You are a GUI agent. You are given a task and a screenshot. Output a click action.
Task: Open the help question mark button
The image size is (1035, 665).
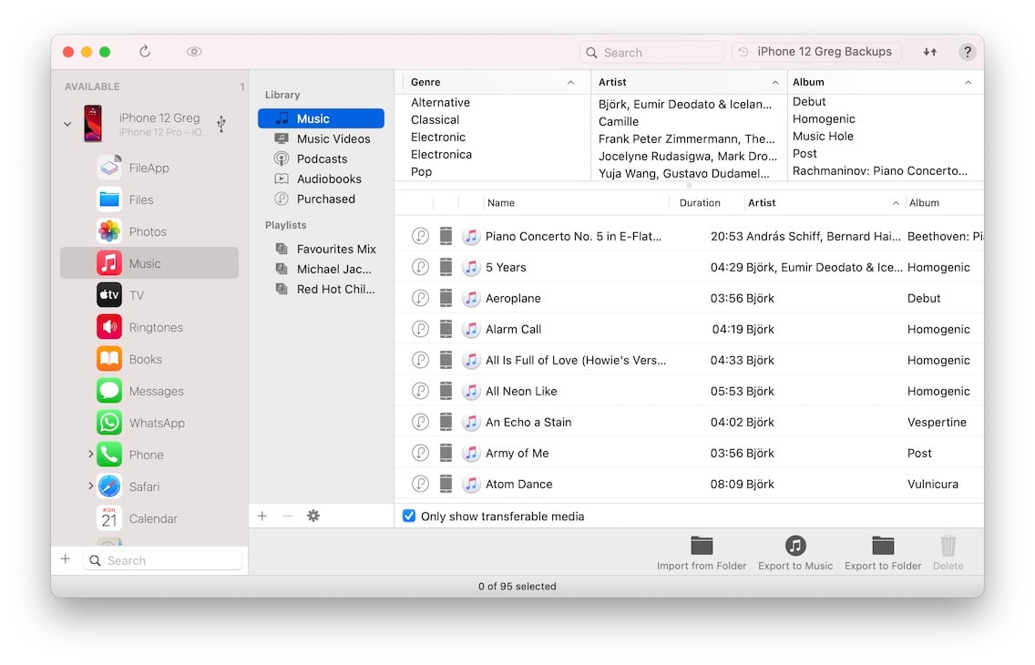coord(967,51)
